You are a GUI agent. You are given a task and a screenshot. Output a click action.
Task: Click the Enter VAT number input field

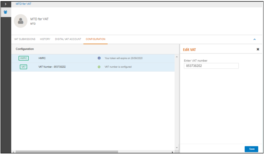(211, 66)
